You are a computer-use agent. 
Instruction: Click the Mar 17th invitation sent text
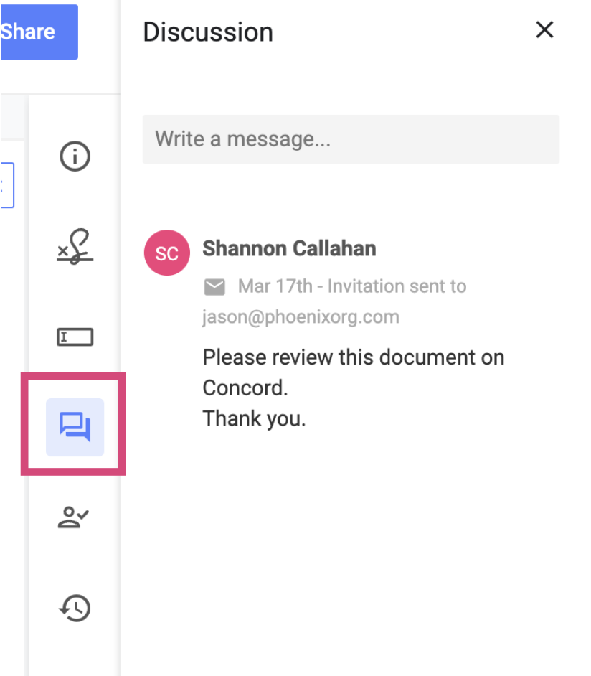click(x=352, y=286)
